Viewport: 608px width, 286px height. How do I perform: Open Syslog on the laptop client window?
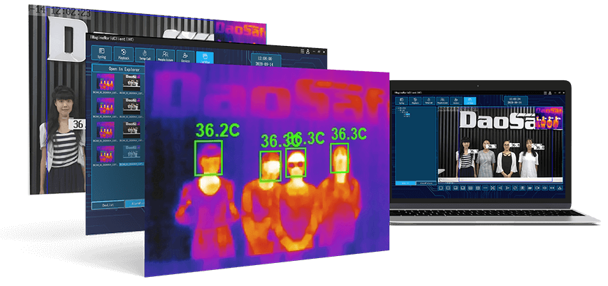[402, 101]
